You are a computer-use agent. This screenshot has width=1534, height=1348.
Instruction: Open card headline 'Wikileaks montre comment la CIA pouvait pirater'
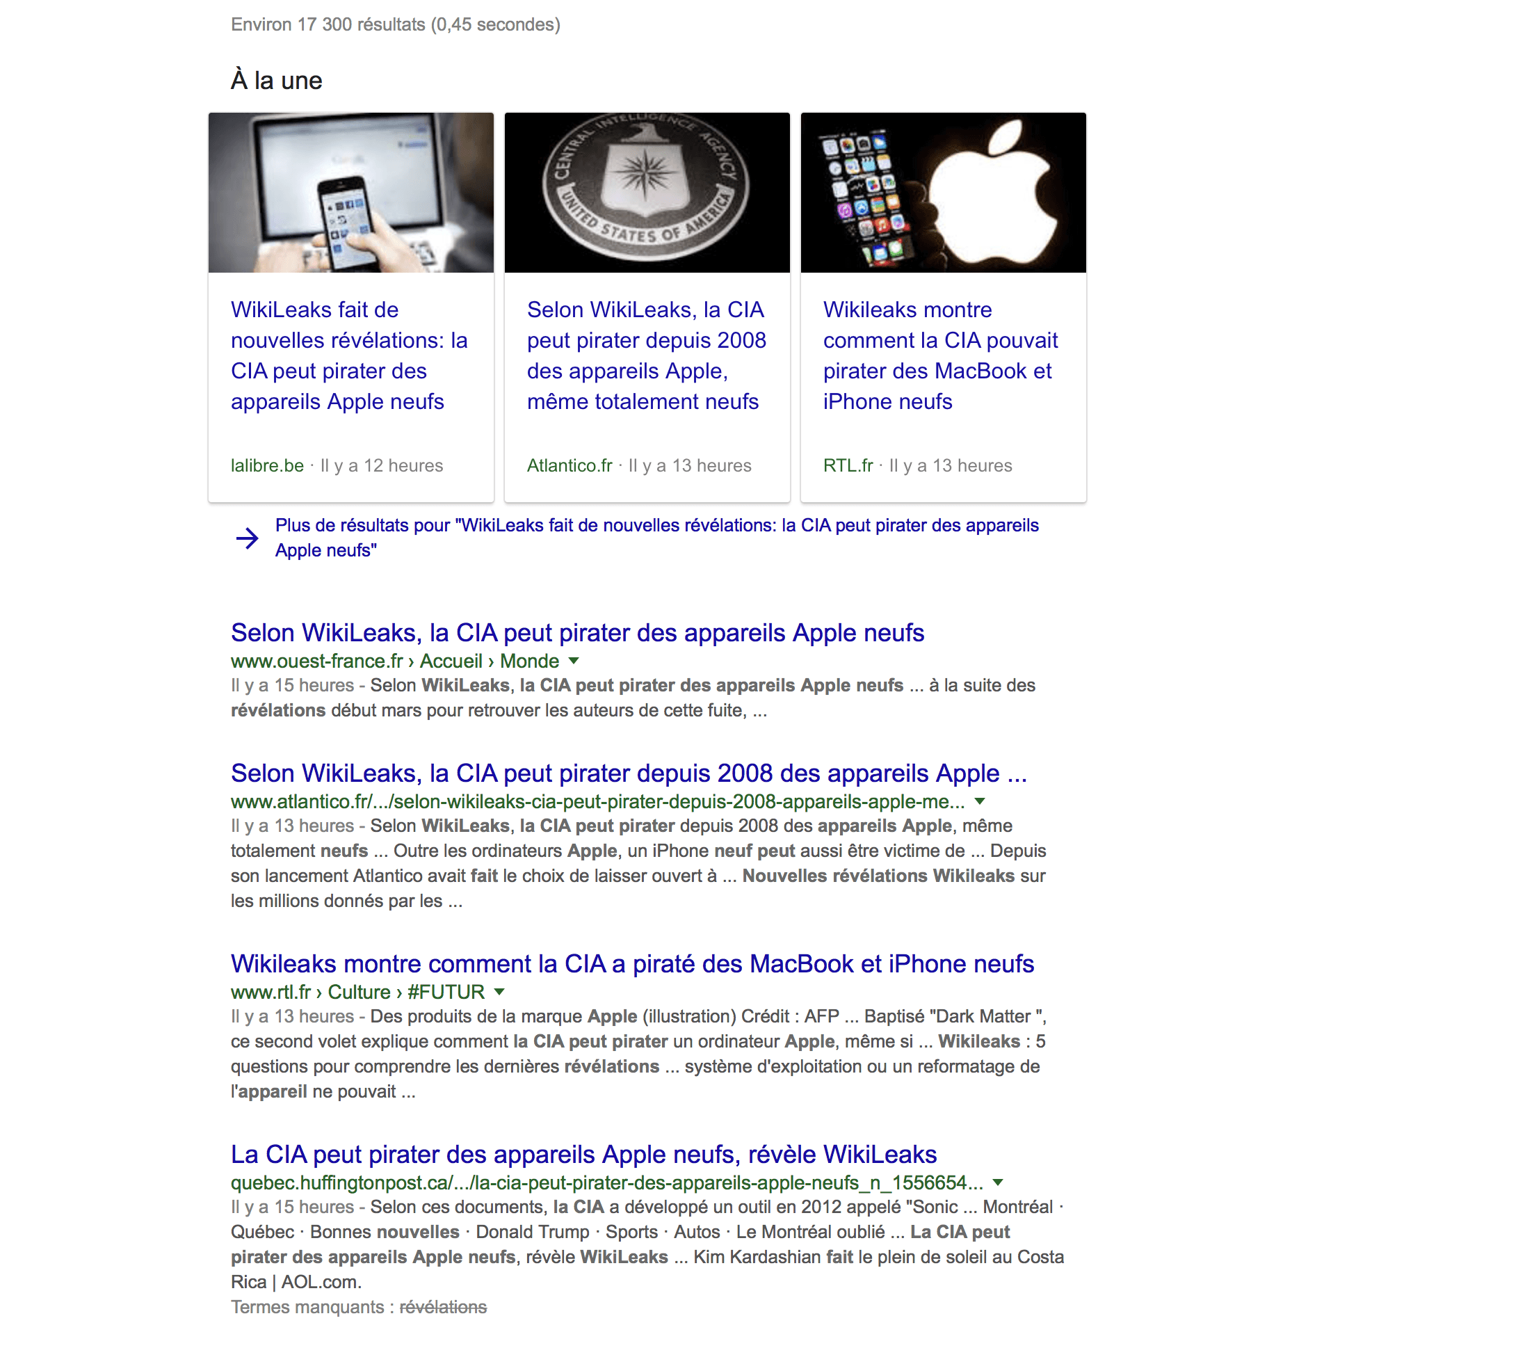[x=940, y=355]
